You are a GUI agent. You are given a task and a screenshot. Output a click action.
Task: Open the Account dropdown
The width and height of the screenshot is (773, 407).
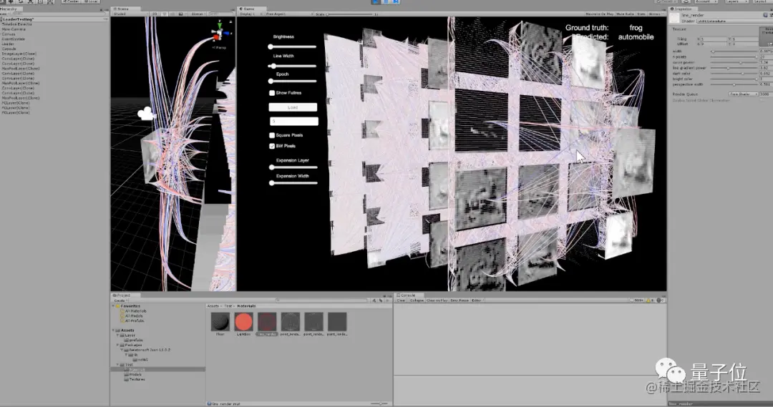[705, 1]
